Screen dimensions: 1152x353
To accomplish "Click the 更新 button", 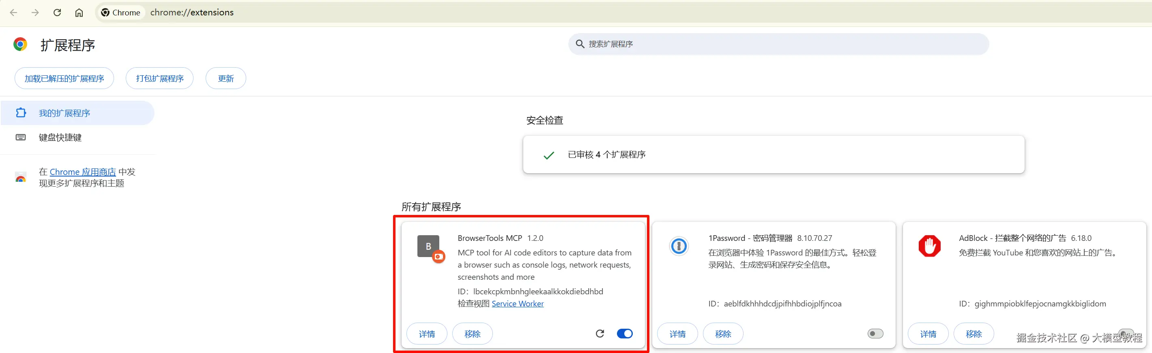I will pos(226,79).
